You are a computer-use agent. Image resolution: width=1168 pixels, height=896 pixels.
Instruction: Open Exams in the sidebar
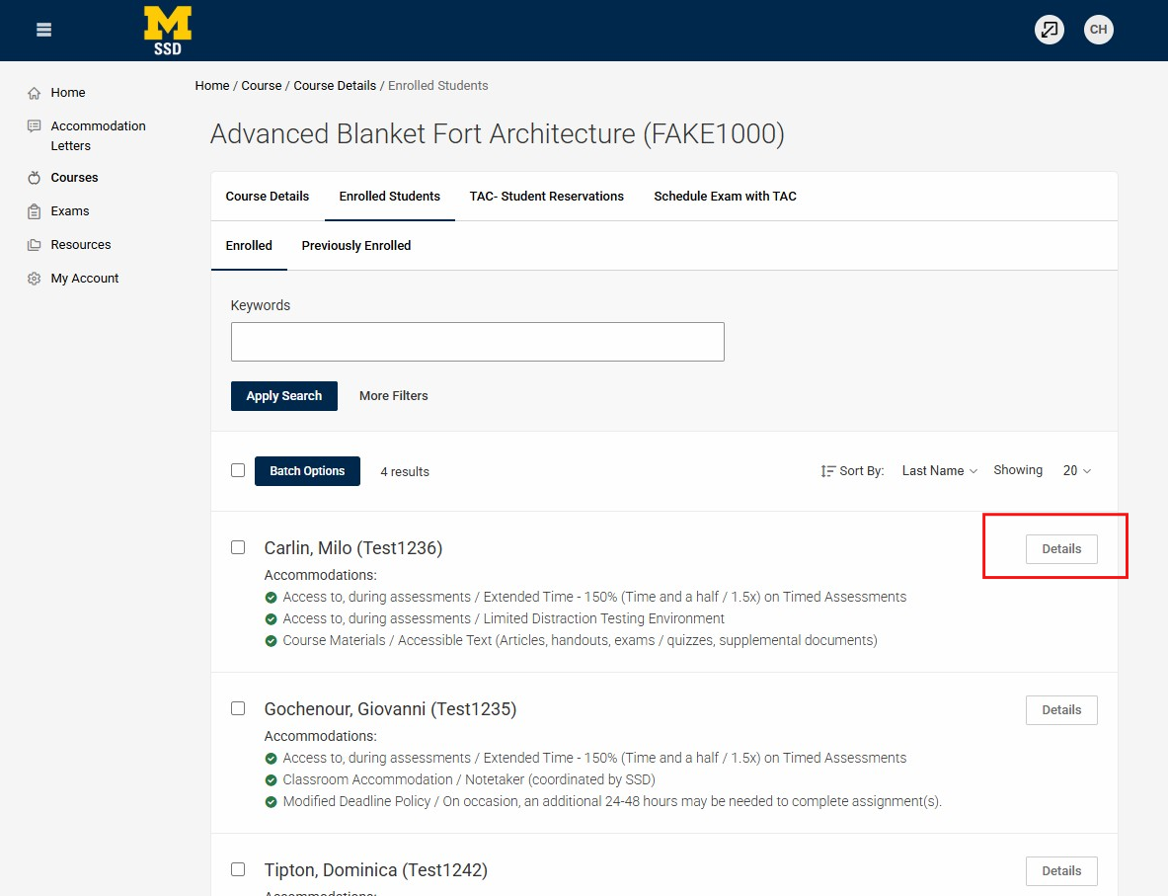[70, 211]
